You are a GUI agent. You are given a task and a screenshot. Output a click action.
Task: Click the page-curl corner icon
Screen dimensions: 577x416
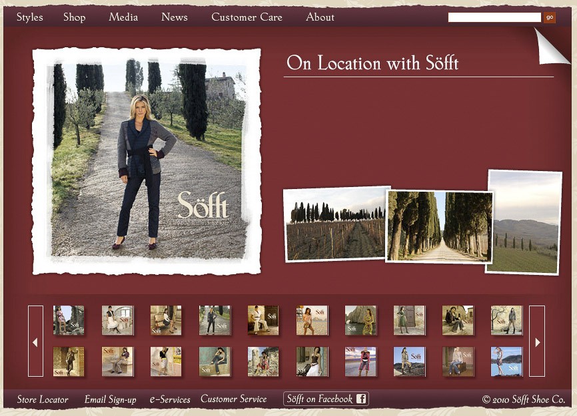coord(552,46)
